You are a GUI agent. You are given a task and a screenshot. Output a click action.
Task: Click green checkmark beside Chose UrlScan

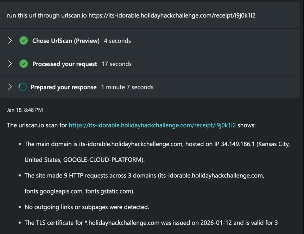point(24,41)
